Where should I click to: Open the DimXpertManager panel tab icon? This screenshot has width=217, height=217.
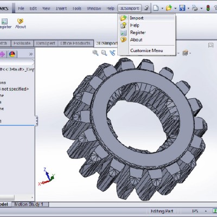tap(3, 54)
